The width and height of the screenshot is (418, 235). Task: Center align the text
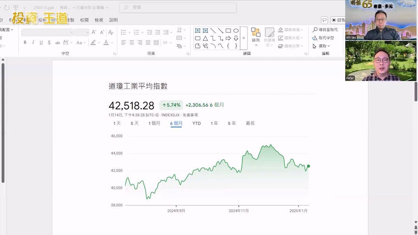[132, 42]
